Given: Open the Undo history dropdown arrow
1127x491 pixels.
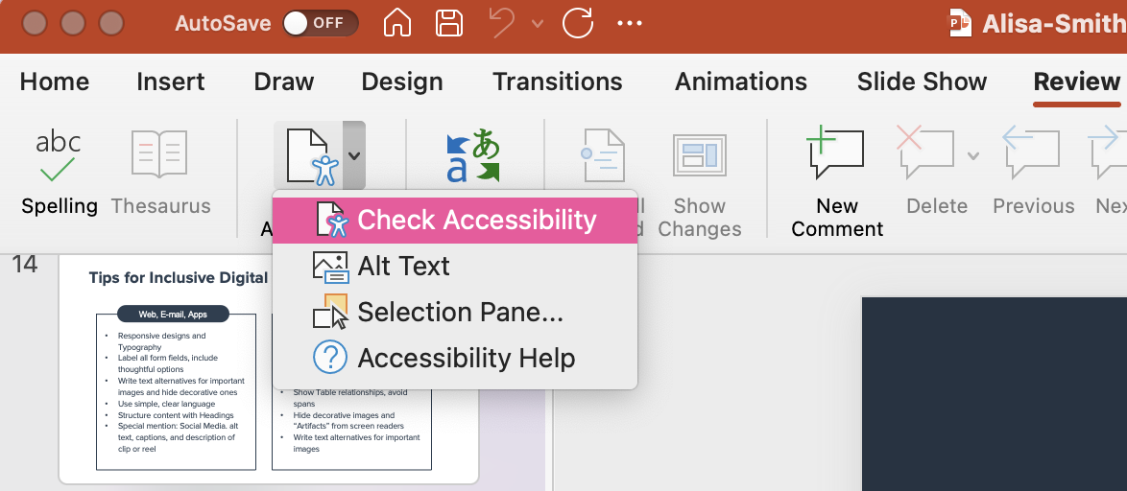Looking at the screenshot, I should coord(537,23).
